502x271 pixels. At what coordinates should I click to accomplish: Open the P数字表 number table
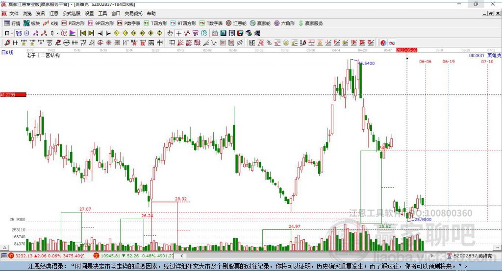tap(129, 23)
